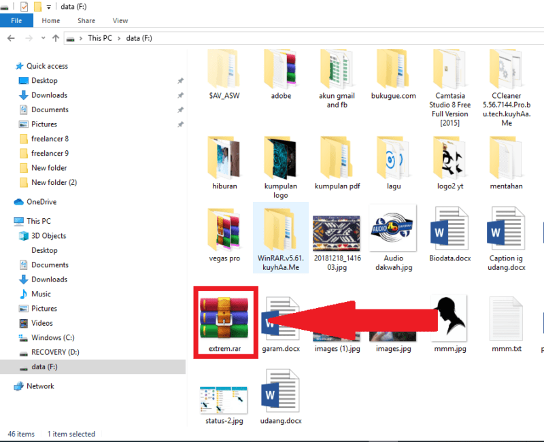Image resolution: width=544 pixels, height=442 pixels.
Task: Open the kumpulan logo folder
Action: click(281, 167)
